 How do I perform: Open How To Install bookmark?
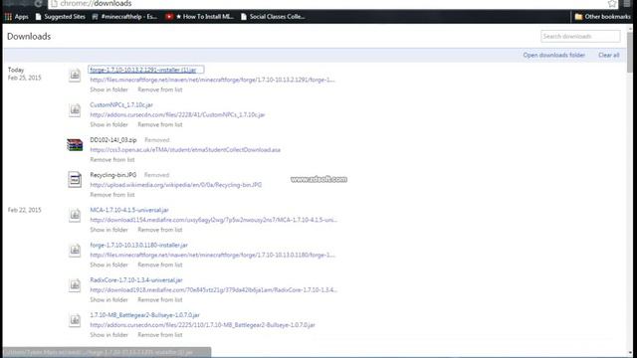point(199,17)
